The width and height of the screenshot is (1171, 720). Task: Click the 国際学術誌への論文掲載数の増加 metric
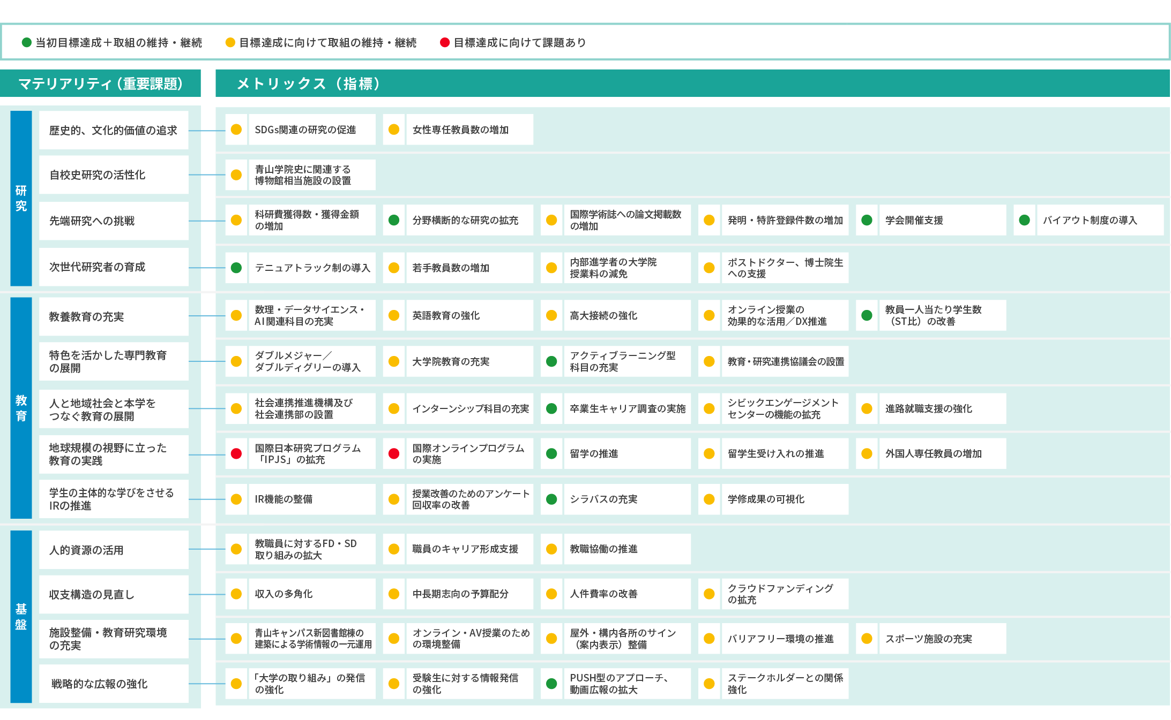(627, 220)
